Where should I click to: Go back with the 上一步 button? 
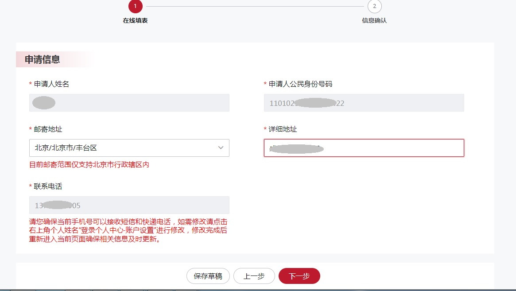pos(254,276)
